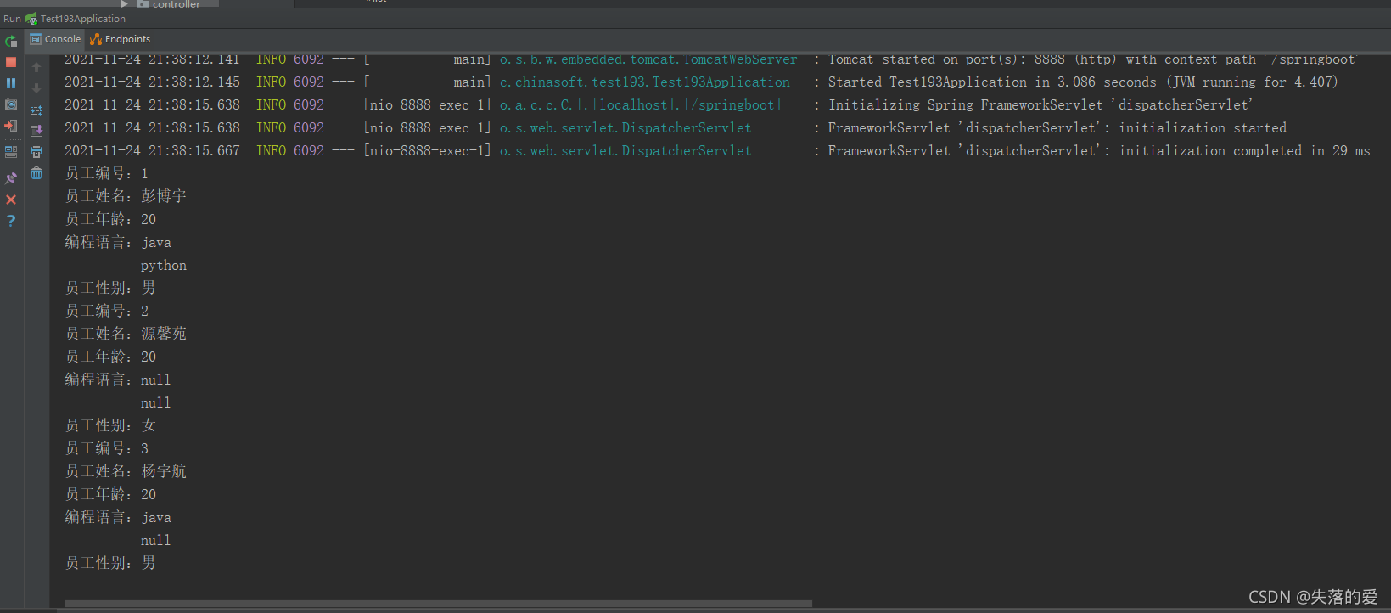Select the Test193Application run configuration tab
Screen dimensions: 1391x613
point(75,19)
